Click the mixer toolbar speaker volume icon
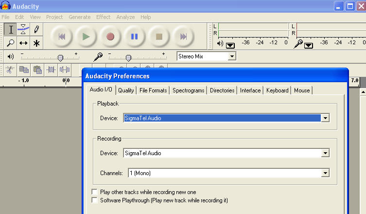Screen dimensions: 366x214 11,56
